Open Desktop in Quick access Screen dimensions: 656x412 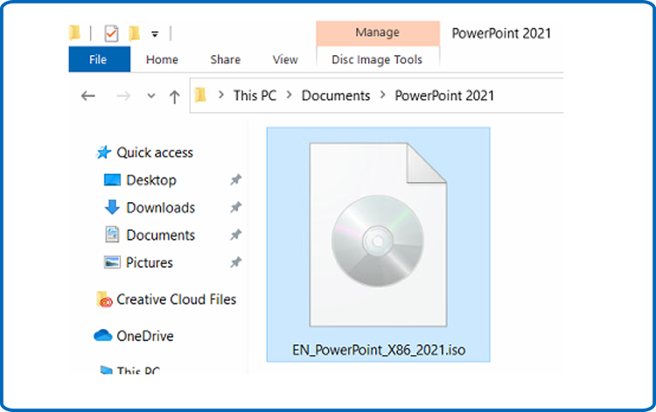(x=151, y=180)
